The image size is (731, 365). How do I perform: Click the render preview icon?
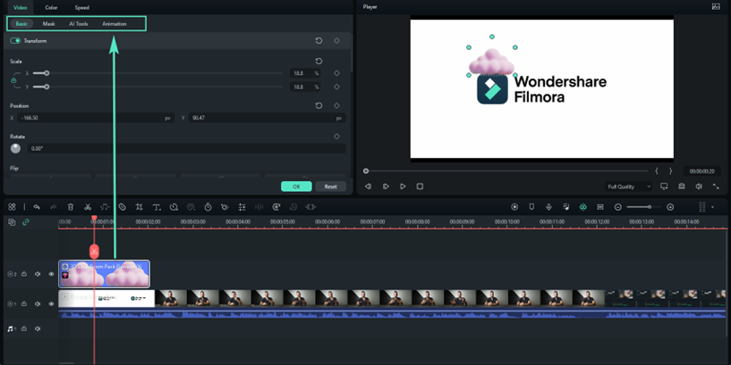[x=514, y=207]
